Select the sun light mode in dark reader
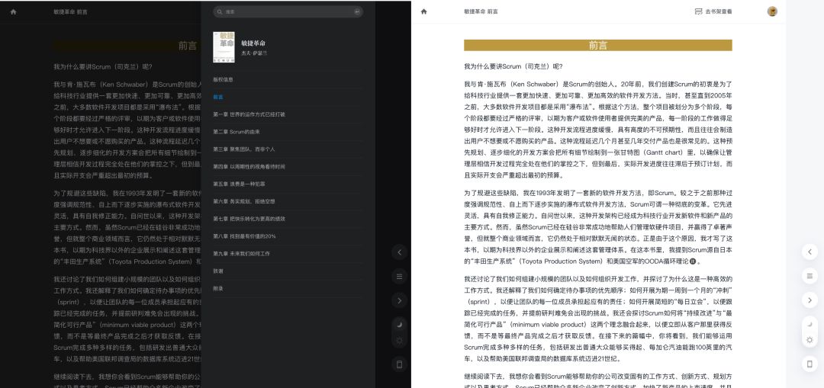The image size is (824, 388). pos(399,341)
